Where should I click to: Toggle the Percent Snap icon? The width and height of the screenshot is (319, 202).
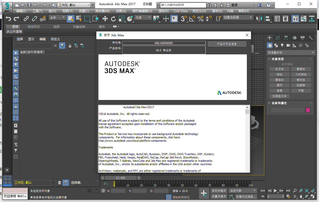[200, 19]
